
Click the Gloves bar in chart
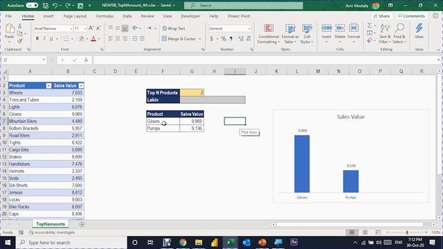tap(302, 164)
